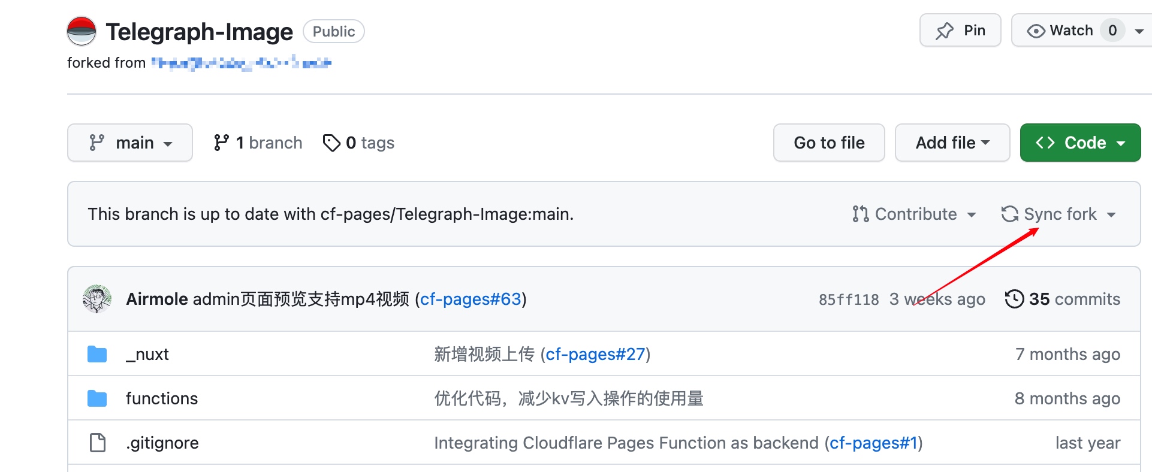1152x472 pixels.
Task: Click the Go to file button
Action: click(x=829, y=143)
